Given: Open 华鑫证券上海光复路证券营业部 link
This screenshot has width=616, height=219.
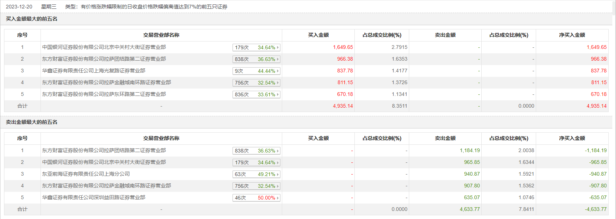Looking at the screenshot, I should (x=93, y=71).
